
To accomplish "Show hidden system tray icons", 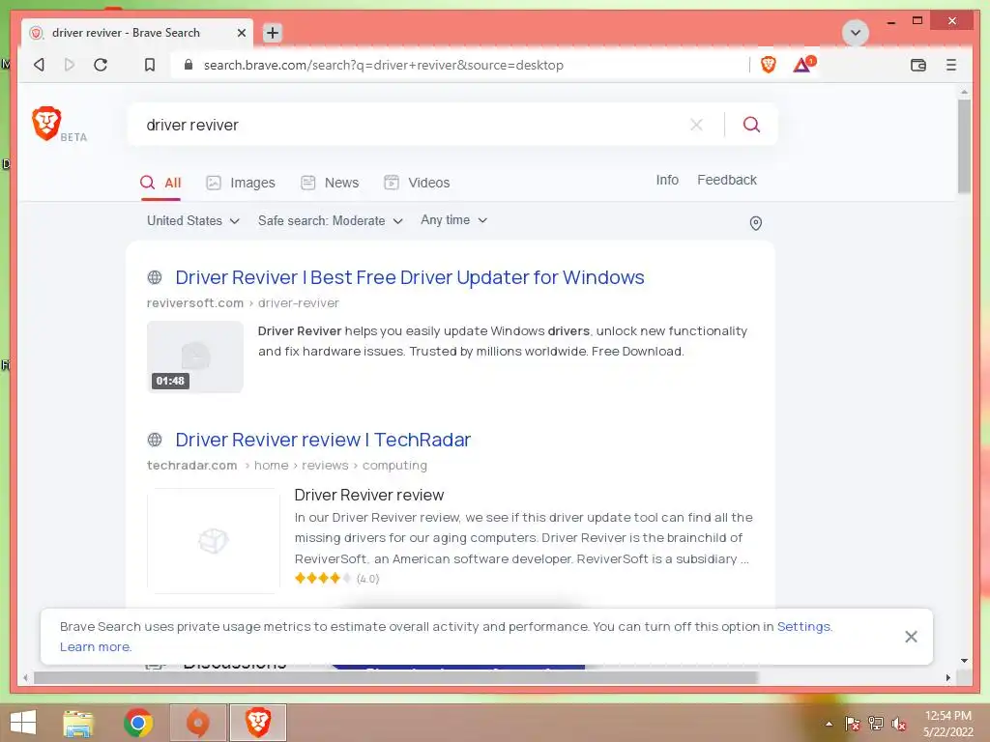I will (829, 724).
